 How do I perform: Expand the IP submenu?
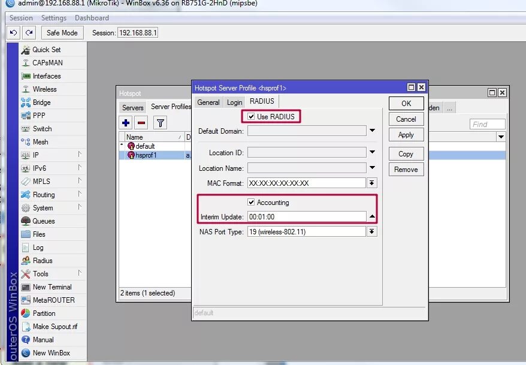coord(80,154)
